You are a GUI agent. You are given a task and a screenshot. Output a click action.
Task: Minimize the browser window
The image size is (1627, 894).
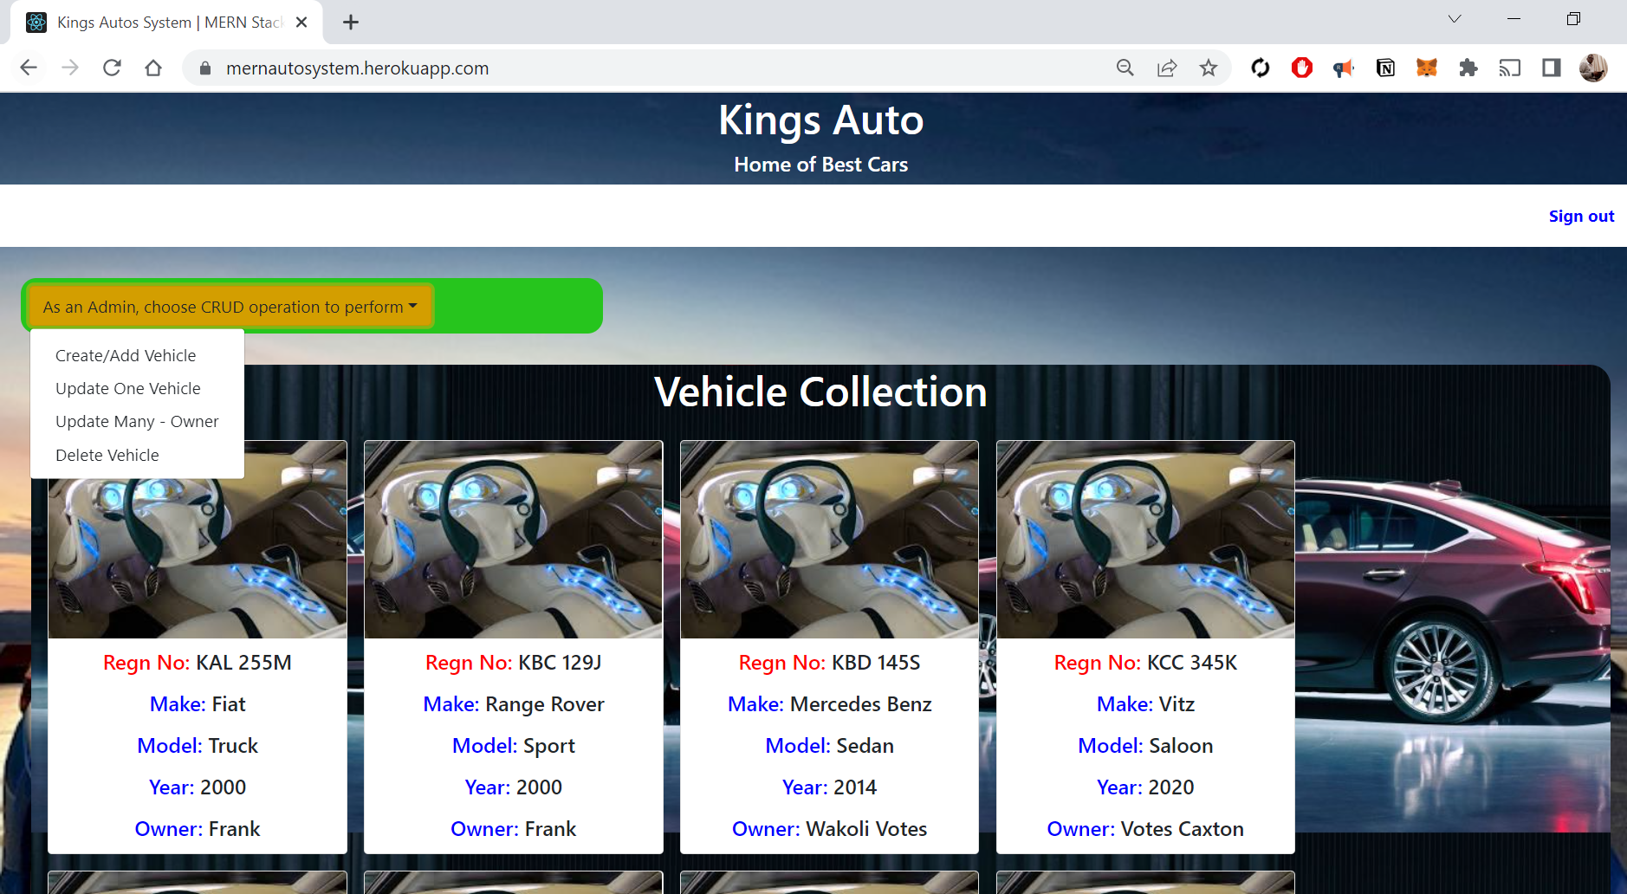1514,19
